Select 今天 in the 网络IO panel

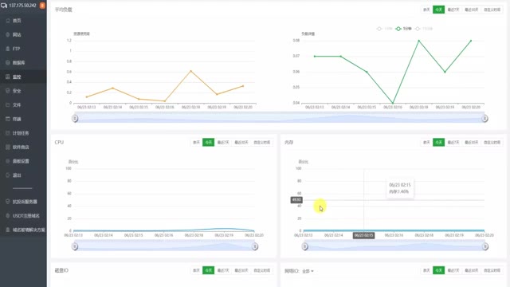pyautogui.click(x=438, y=270)
